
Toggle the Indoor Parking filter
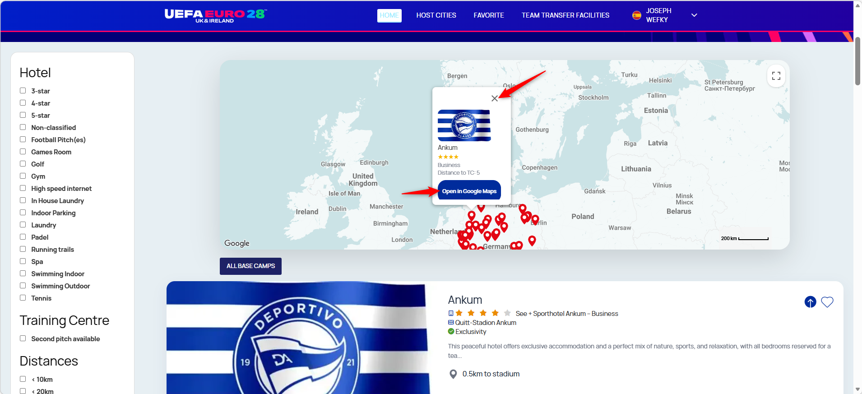click(23, 213)
